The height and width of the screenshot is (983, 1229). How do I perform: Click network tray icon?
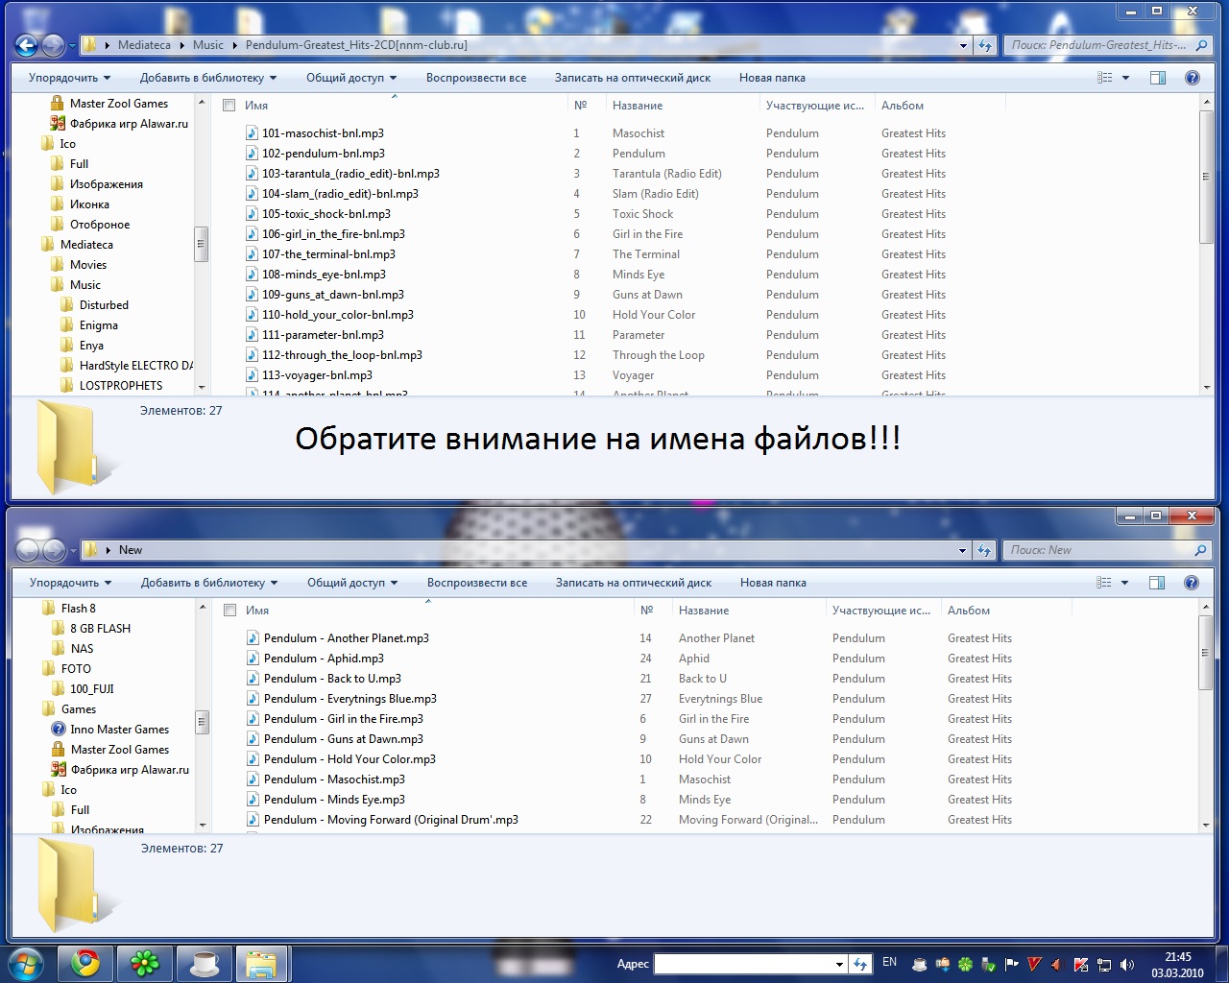coord(1105,964)
